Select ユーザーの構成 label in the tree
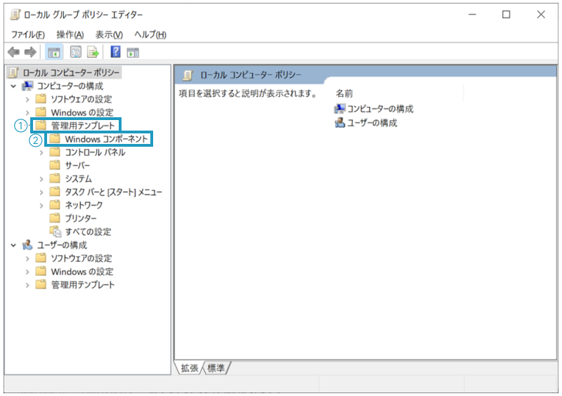 pos(62,245)
